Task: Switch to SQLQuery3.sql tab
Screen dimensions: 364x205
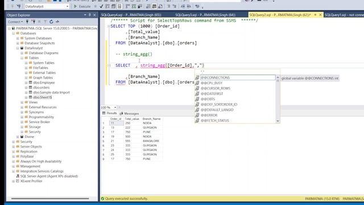Action: (205, 15)
